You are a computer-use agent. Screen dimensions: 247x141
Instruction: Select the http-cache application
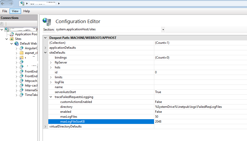pos(31,86)
